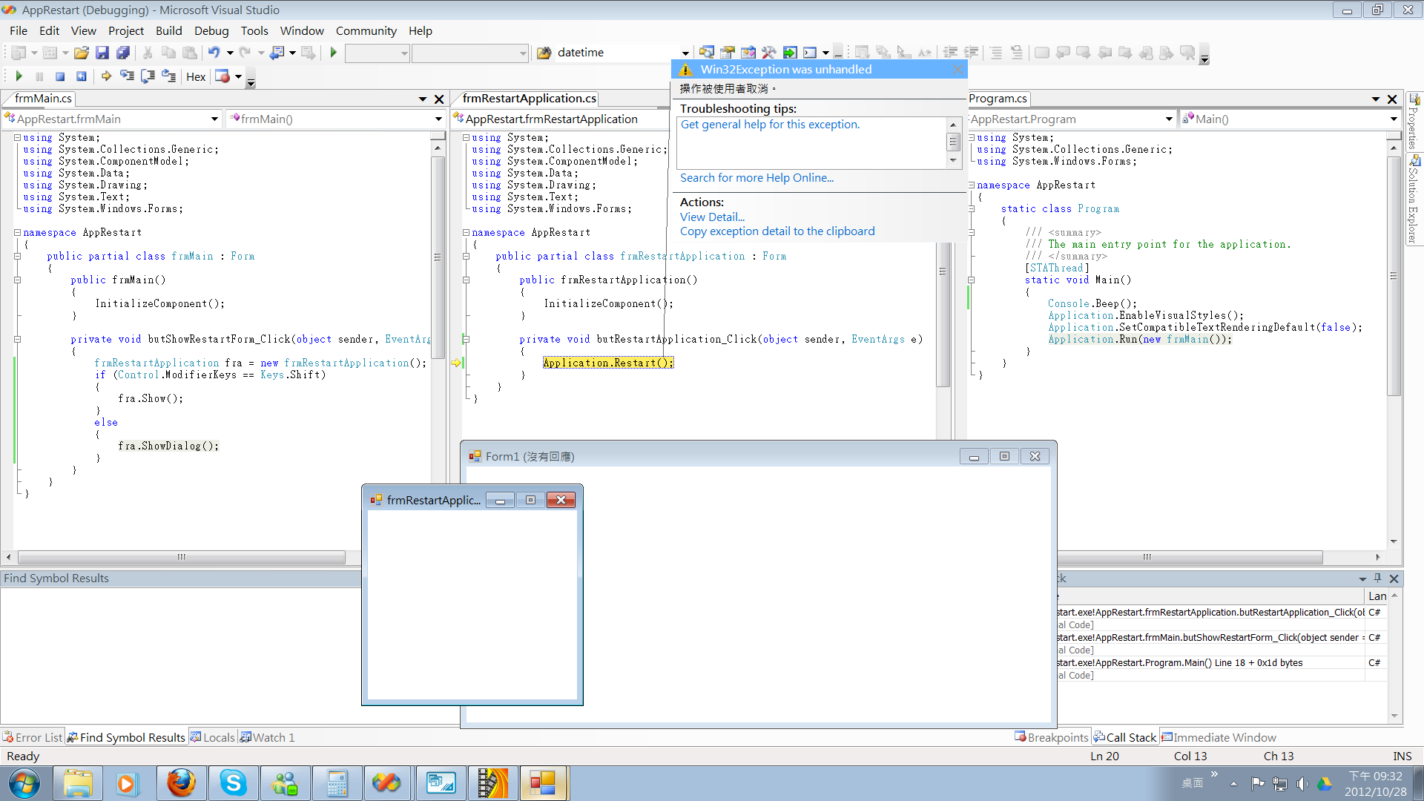Click the Windows Start orb
Screen dimensions: 1424x801
click(x=24, y=783)
